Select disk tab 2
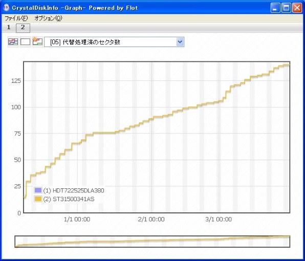This screenshot has width=305, height=261. pos(23,28)
